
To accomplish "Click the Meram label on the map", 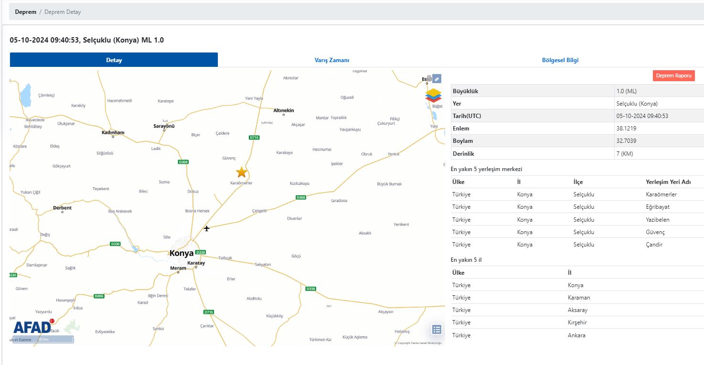I will [178, 268].
